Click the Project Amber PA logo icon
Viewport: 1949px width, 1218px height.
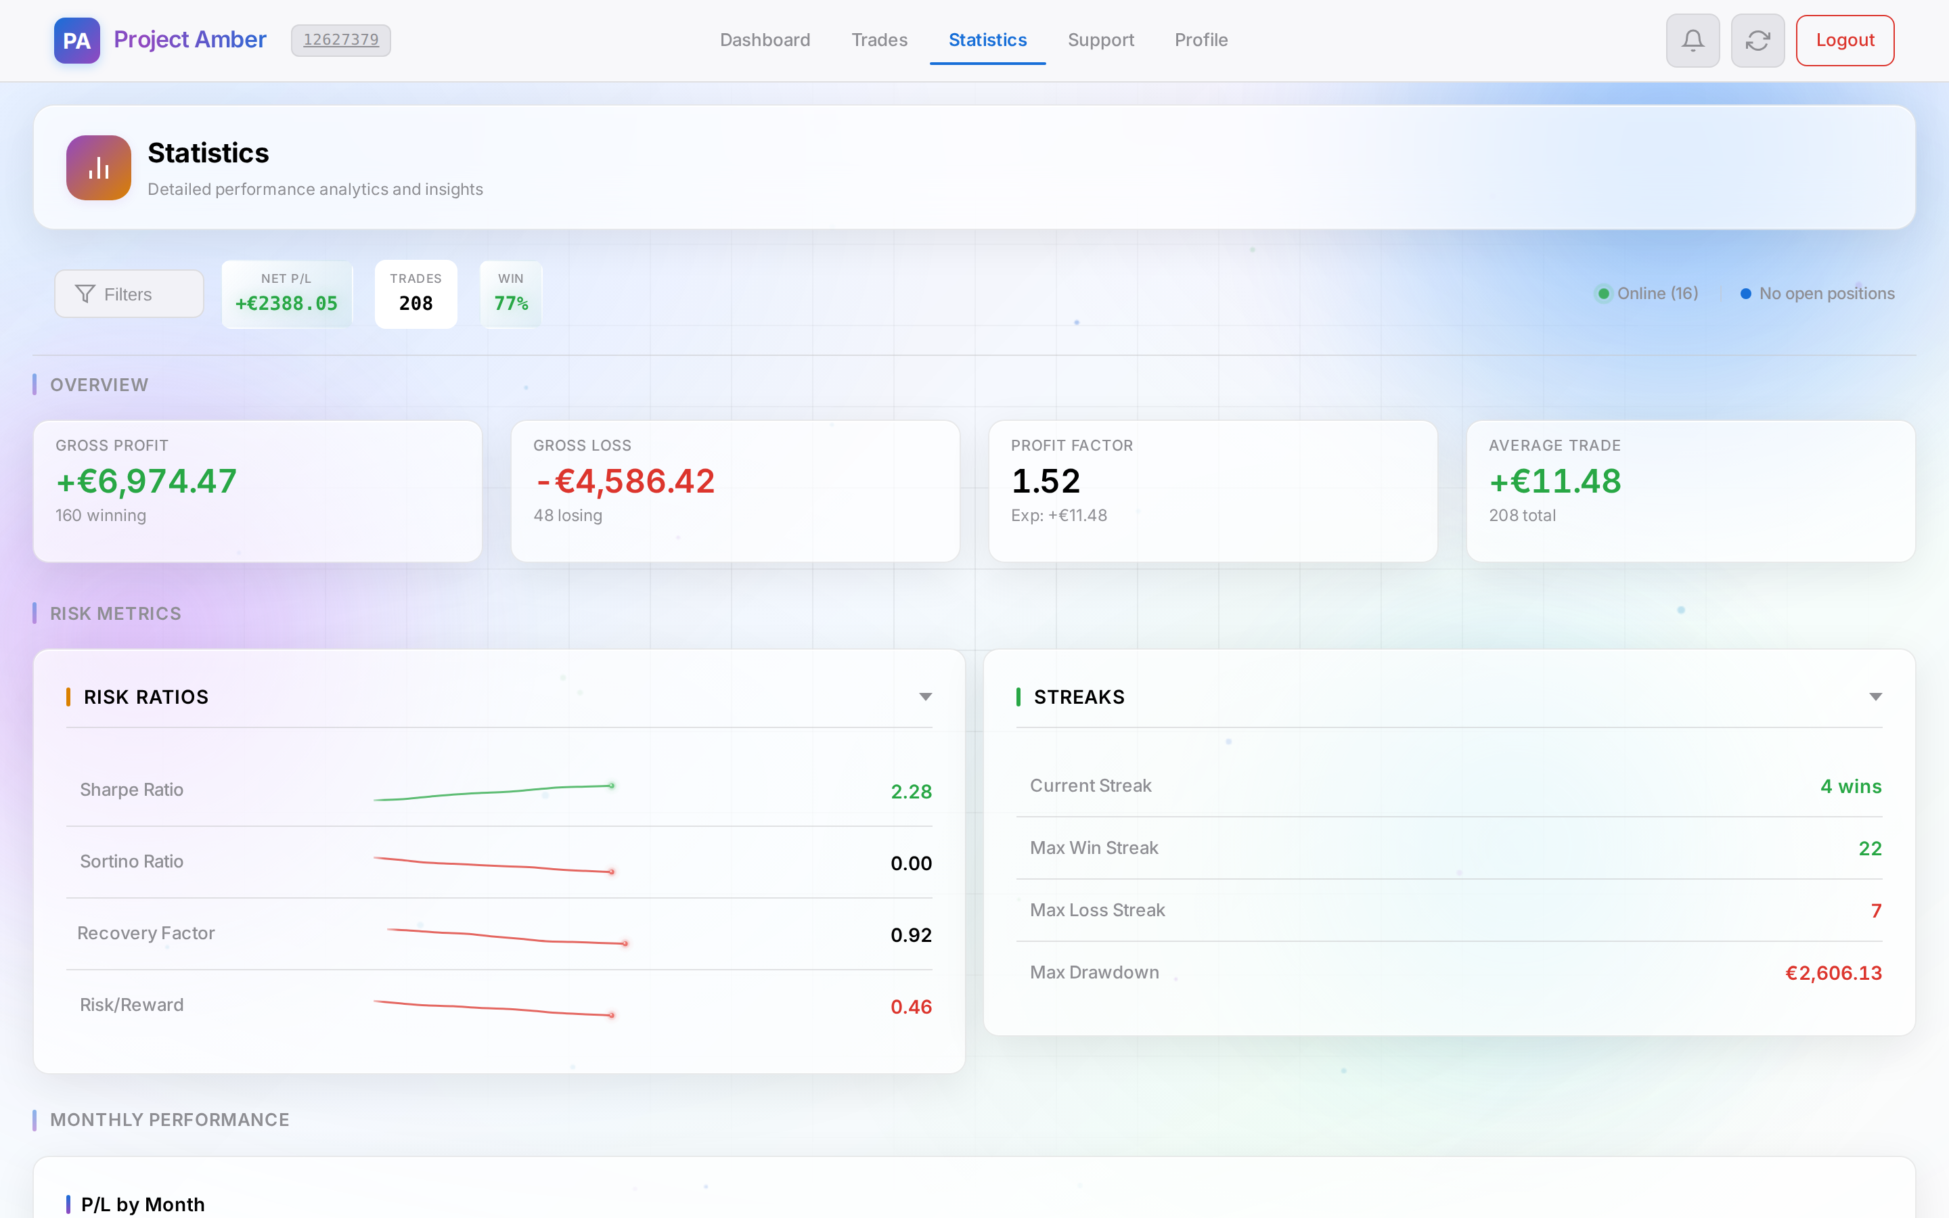(x=76, y=41)
